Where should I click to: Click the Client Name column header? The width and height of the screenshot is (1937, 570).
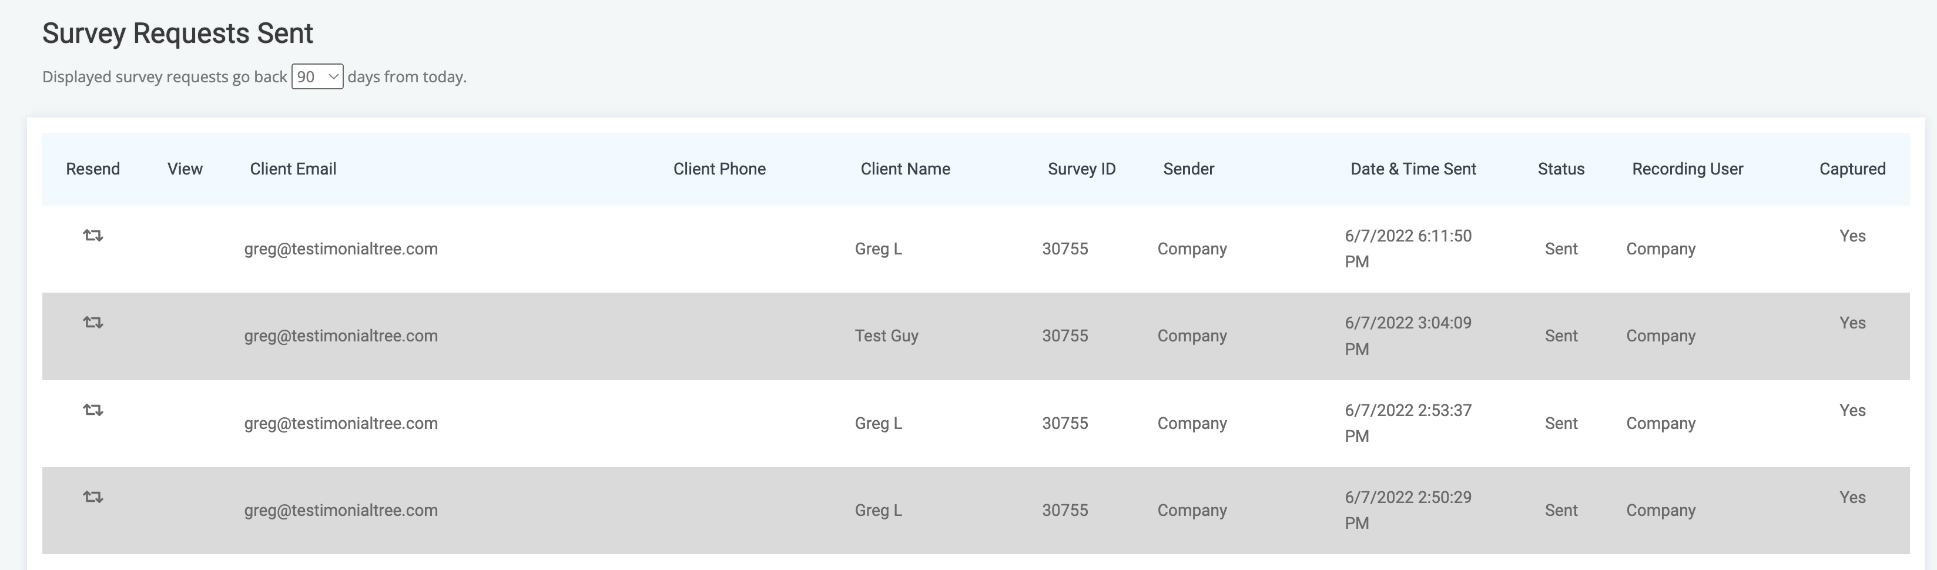pos(904,169)
